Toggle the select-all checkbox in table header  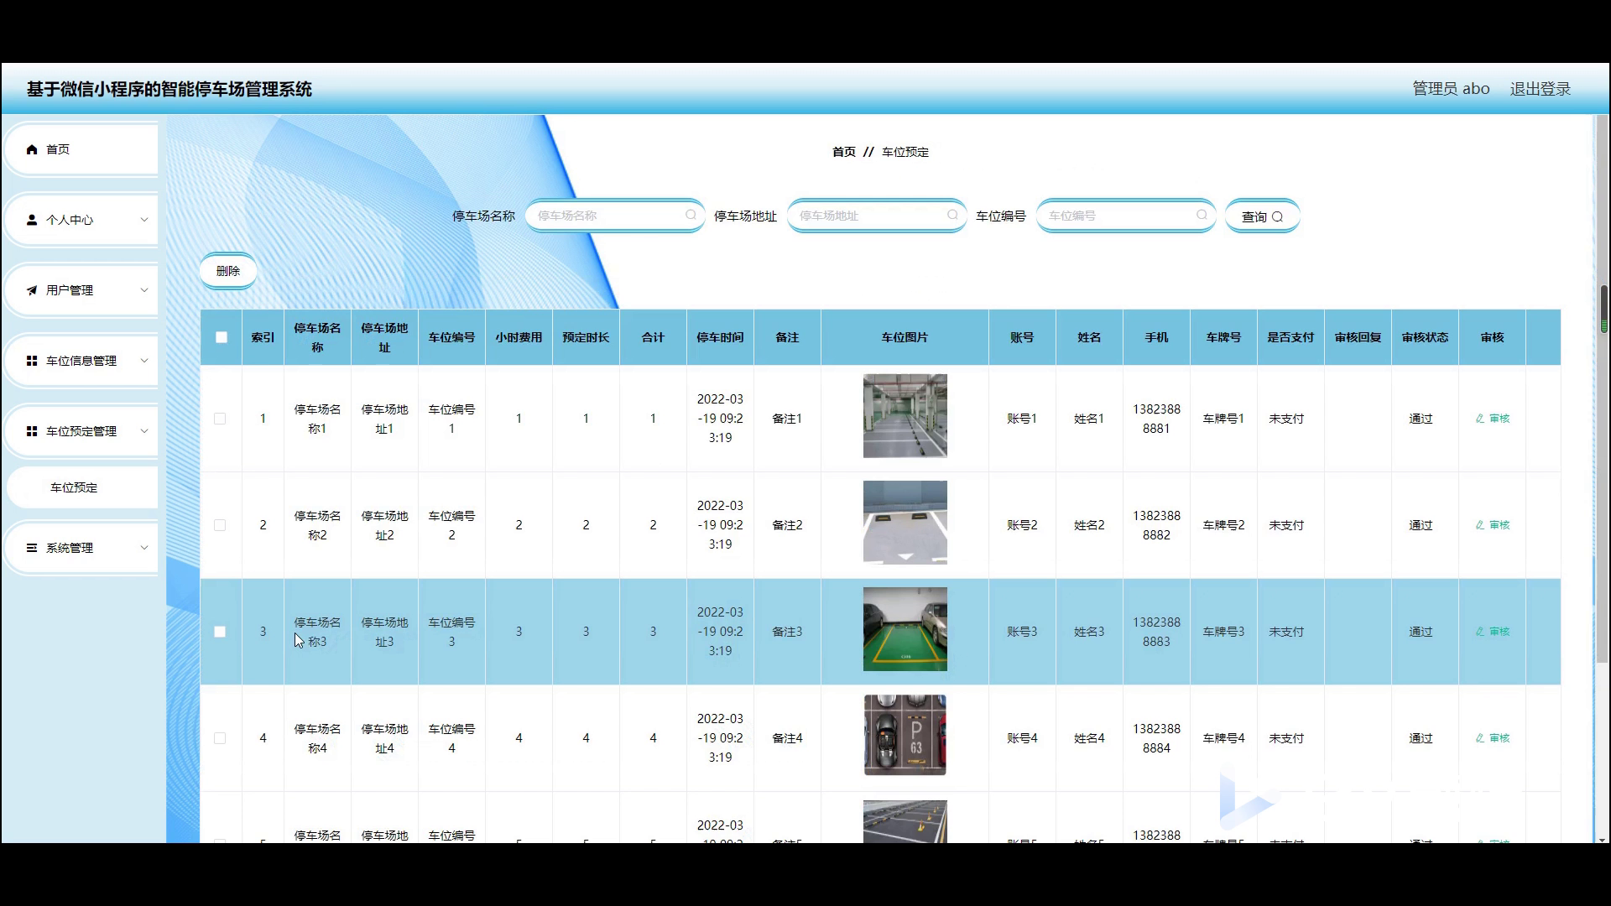pyautogui.click(x=222, y=337)
